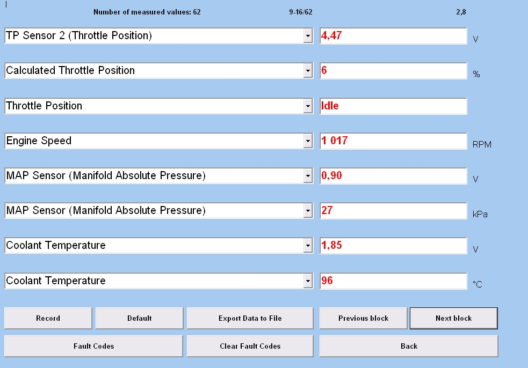This screenshot has height=368, width=528.
Task: Open the Throttle Position parameter dropdown
Action: pos(308,106)
